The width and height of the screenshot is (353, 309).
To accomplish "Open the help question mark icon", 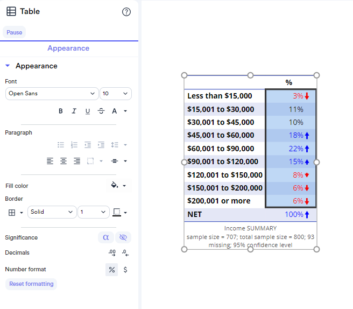I will 126,12.
